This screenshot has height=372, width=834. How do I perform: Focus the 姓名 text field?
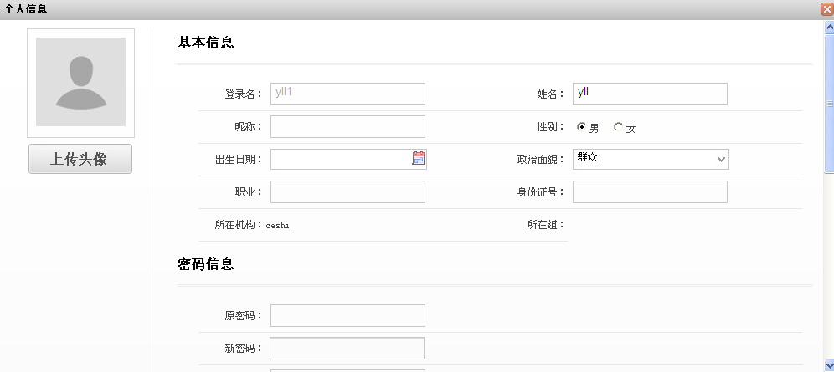point(650,94)
